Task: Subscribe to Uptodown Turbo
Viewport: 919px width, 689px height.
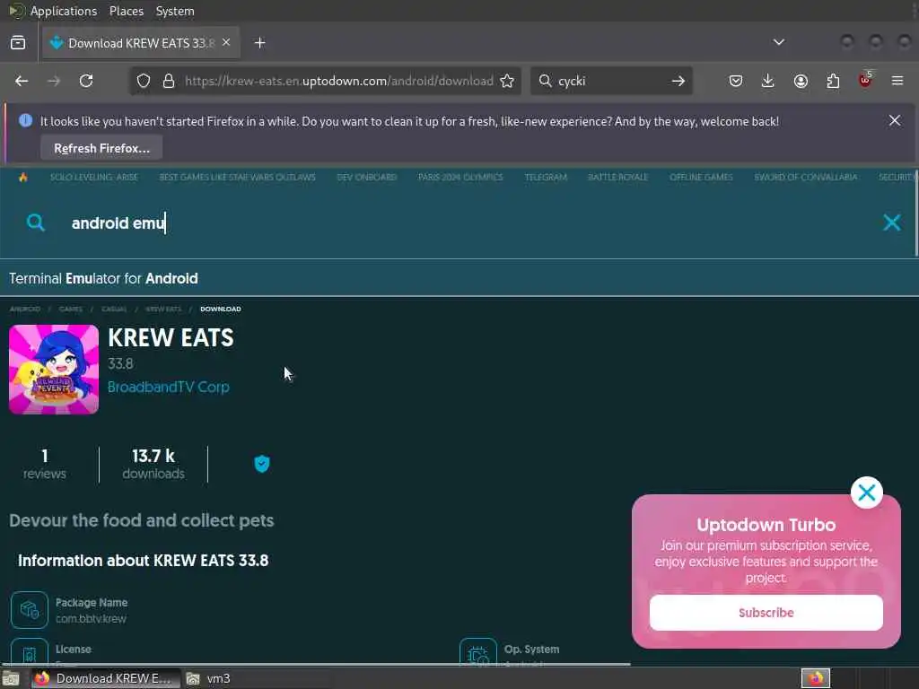Action: 766,613
